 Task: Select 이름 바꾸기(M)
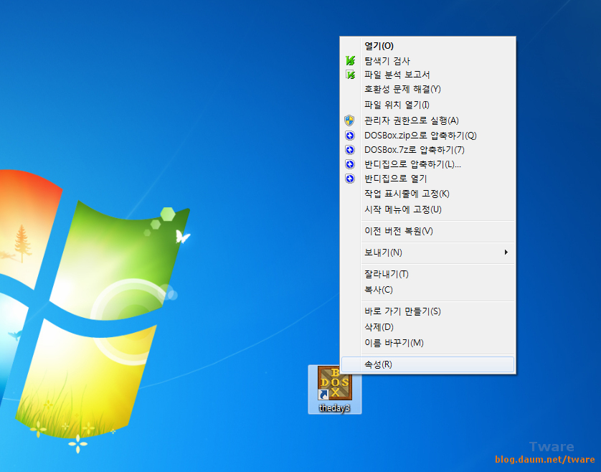click(427, 343)
